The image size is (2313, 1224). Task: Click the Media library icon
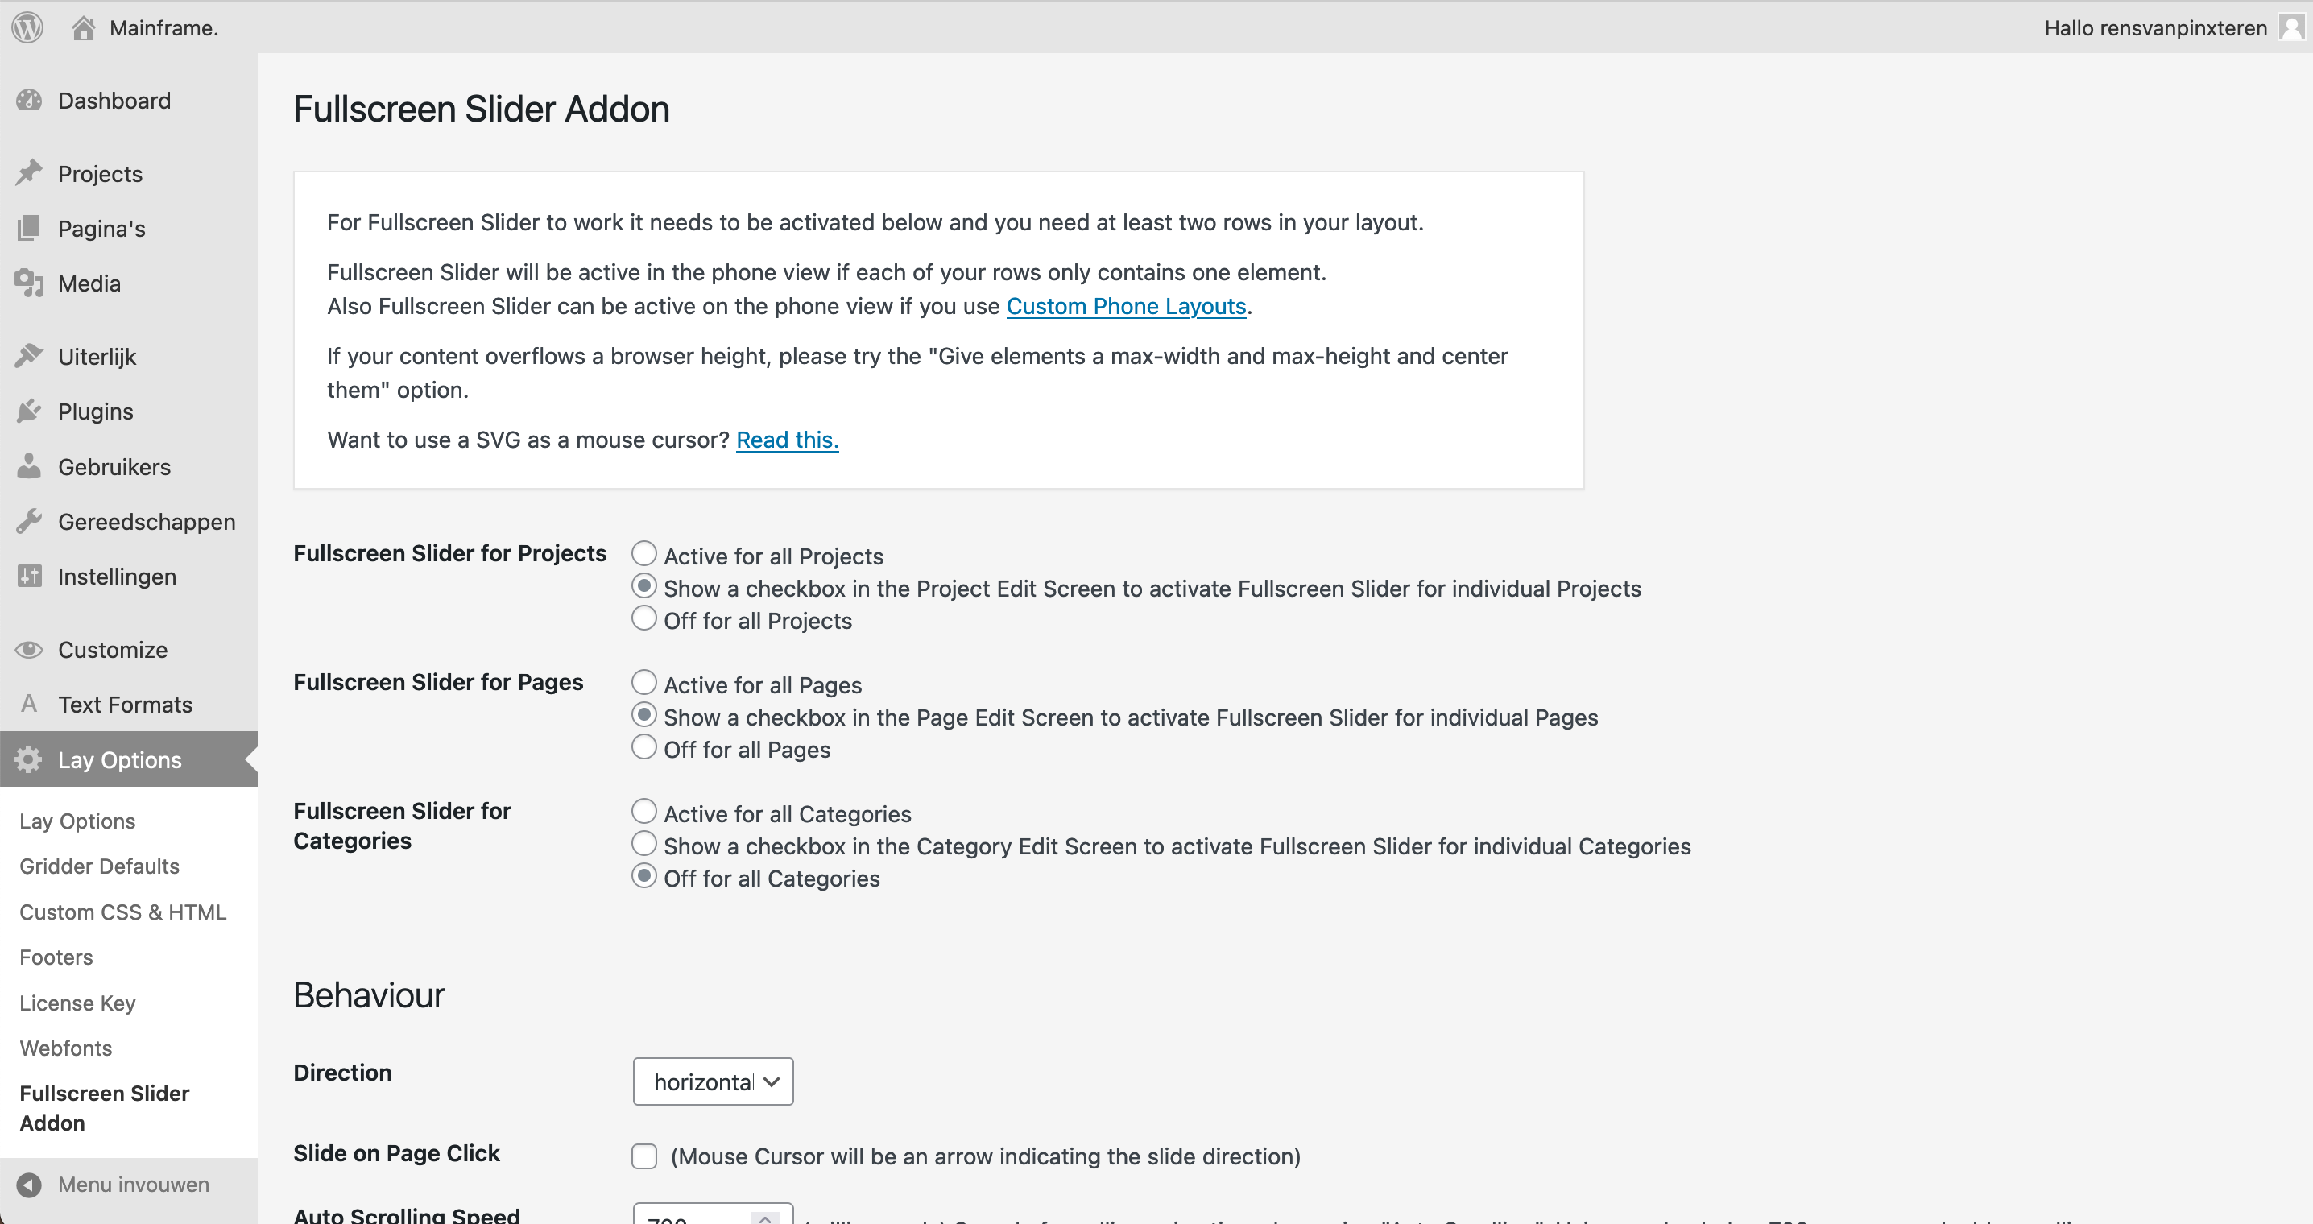point(29,283)
